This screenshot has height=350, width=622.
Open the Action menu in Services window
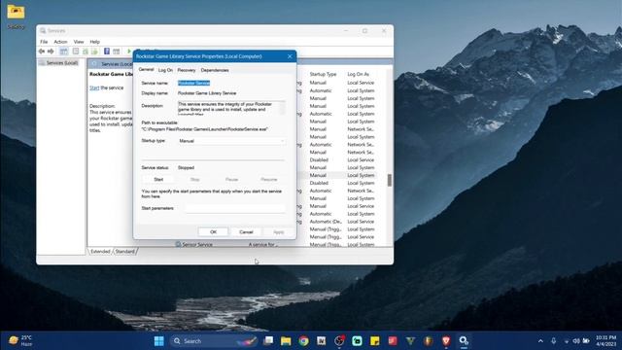coord(60,42)
